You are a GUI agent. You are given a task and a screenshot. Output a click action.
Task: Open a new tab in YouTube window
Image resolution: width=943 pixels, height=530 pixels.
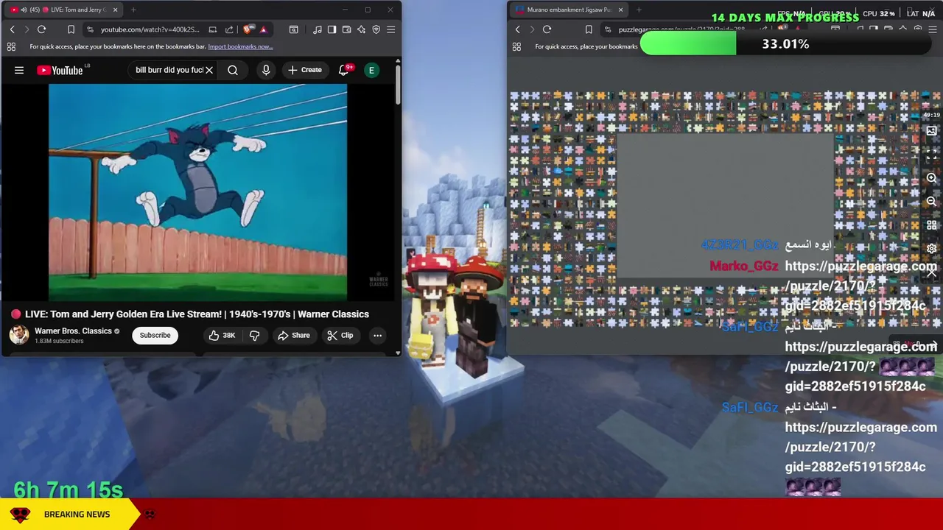click(133, 10)
